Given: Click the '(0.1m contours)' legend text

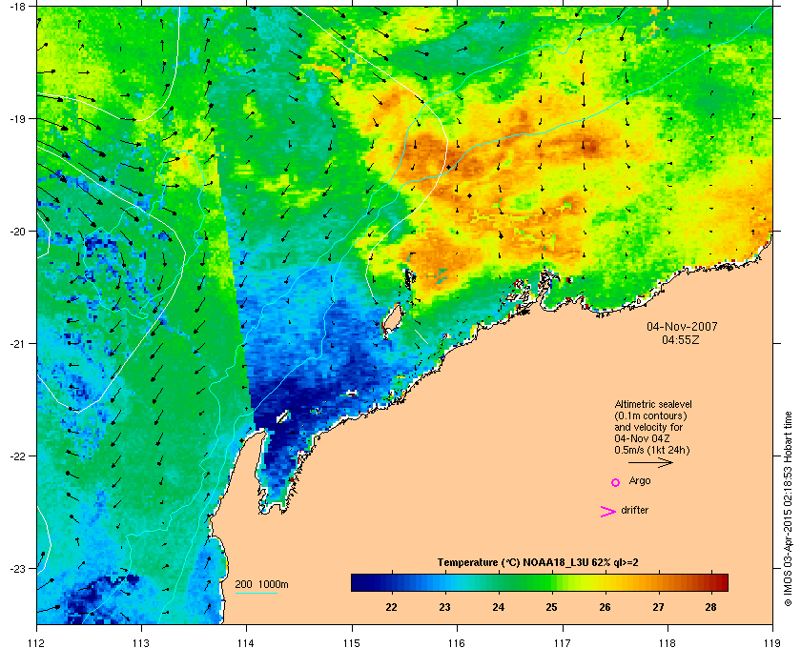Looking at the screenshot, I should (650, 415).
